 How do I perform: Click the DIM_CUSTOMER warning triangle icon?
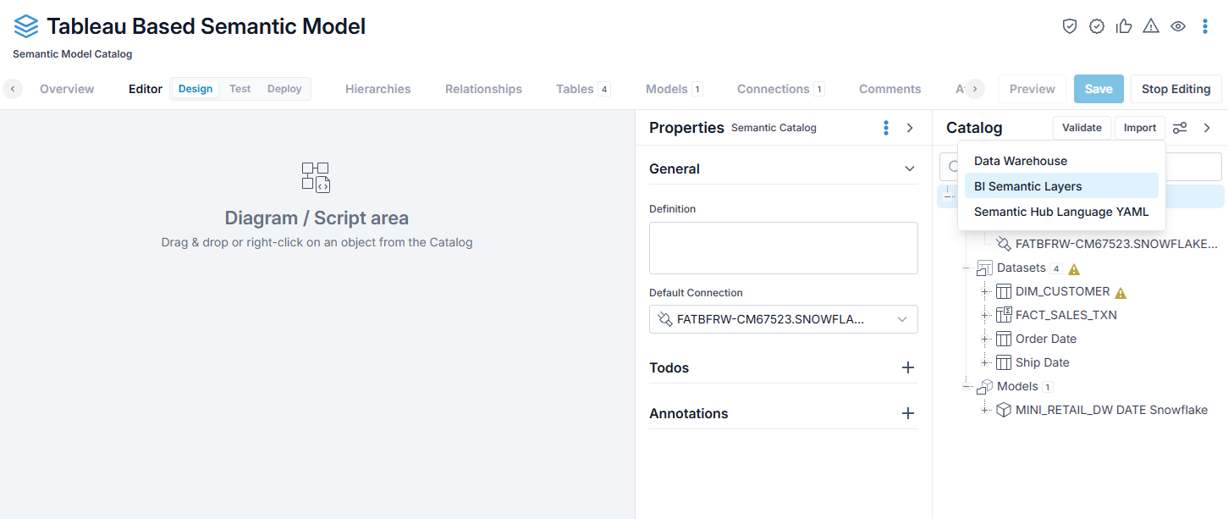pyautogui.click(x=1121, y=293)
